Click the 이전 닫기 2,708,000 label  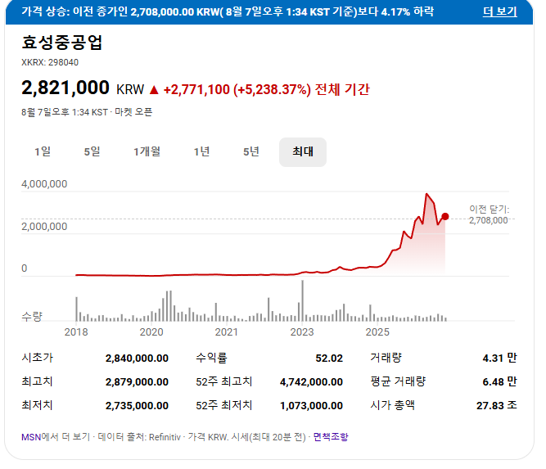489,214
